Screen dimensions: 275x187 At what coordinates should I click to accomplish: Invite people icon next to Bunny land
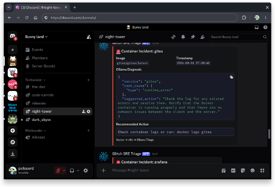[89, 37]
